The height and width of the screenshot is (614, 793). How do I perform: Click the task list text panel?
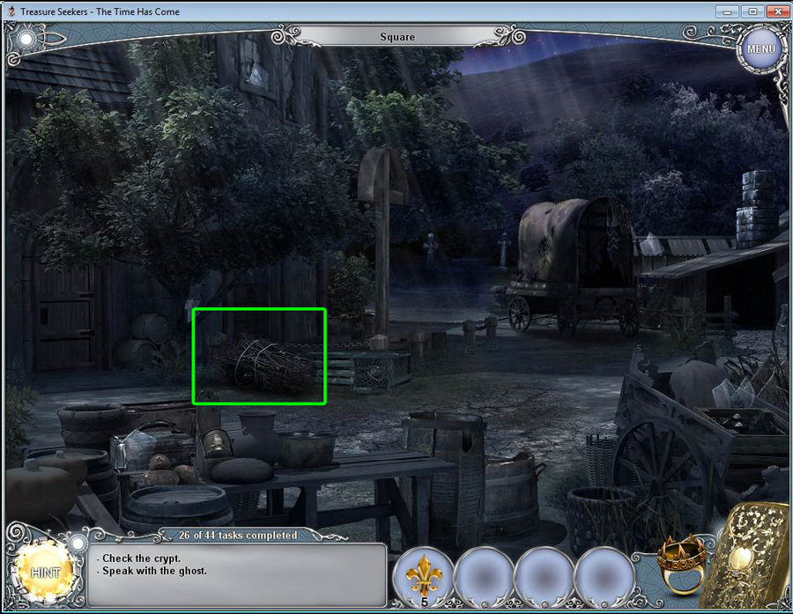pyautogui.click(x=238, y=574)
